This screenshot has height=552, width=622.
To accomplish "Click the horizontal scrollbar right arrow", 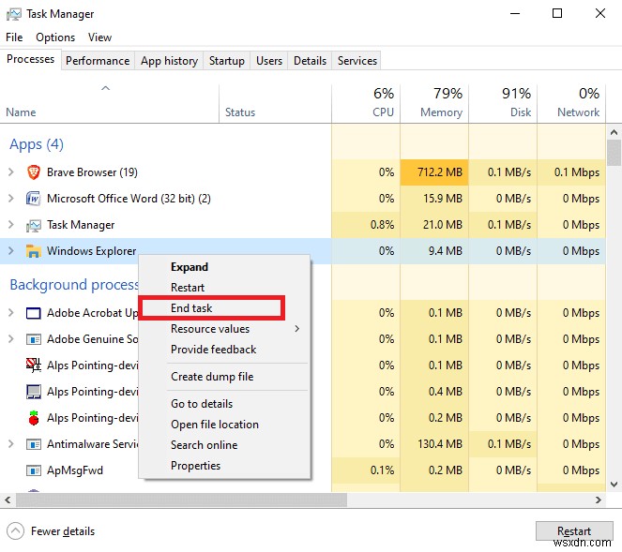I will (599, 500).
